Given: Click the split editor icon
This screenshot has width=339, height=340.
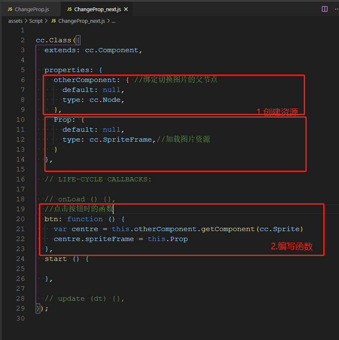Looking at the screenshot, I should coord(324,9).
